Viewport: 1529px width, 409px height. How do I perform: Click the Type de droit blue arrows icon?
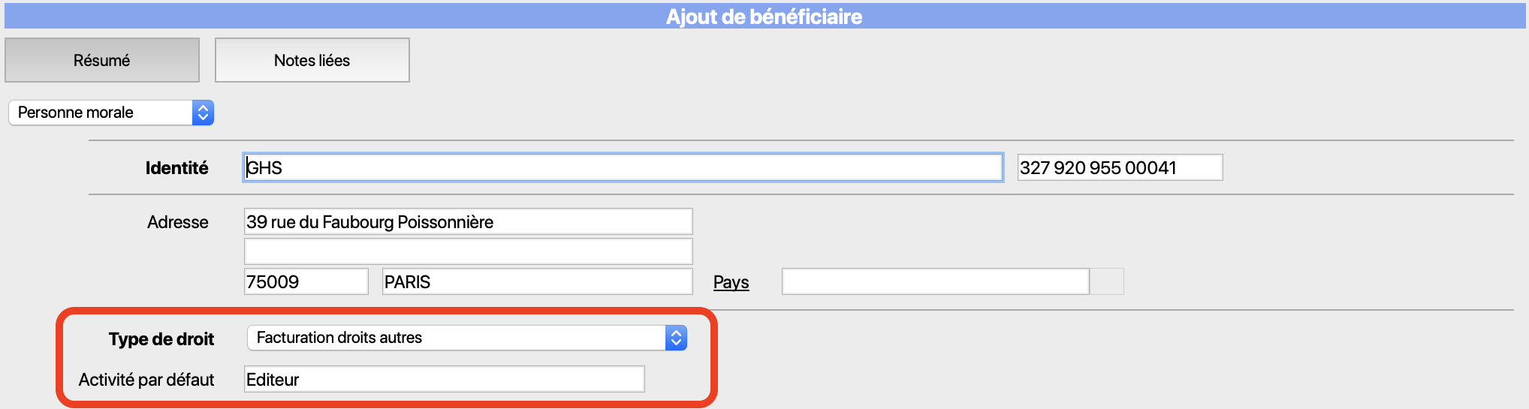click(x=676, y=338)
